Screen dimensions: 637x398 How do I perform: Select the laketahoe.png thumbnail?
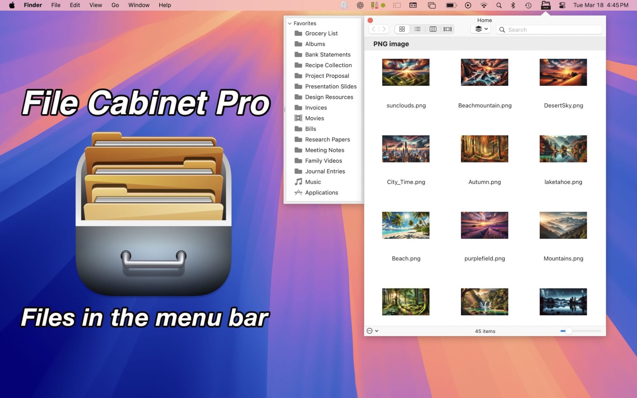tap(563, 149)
